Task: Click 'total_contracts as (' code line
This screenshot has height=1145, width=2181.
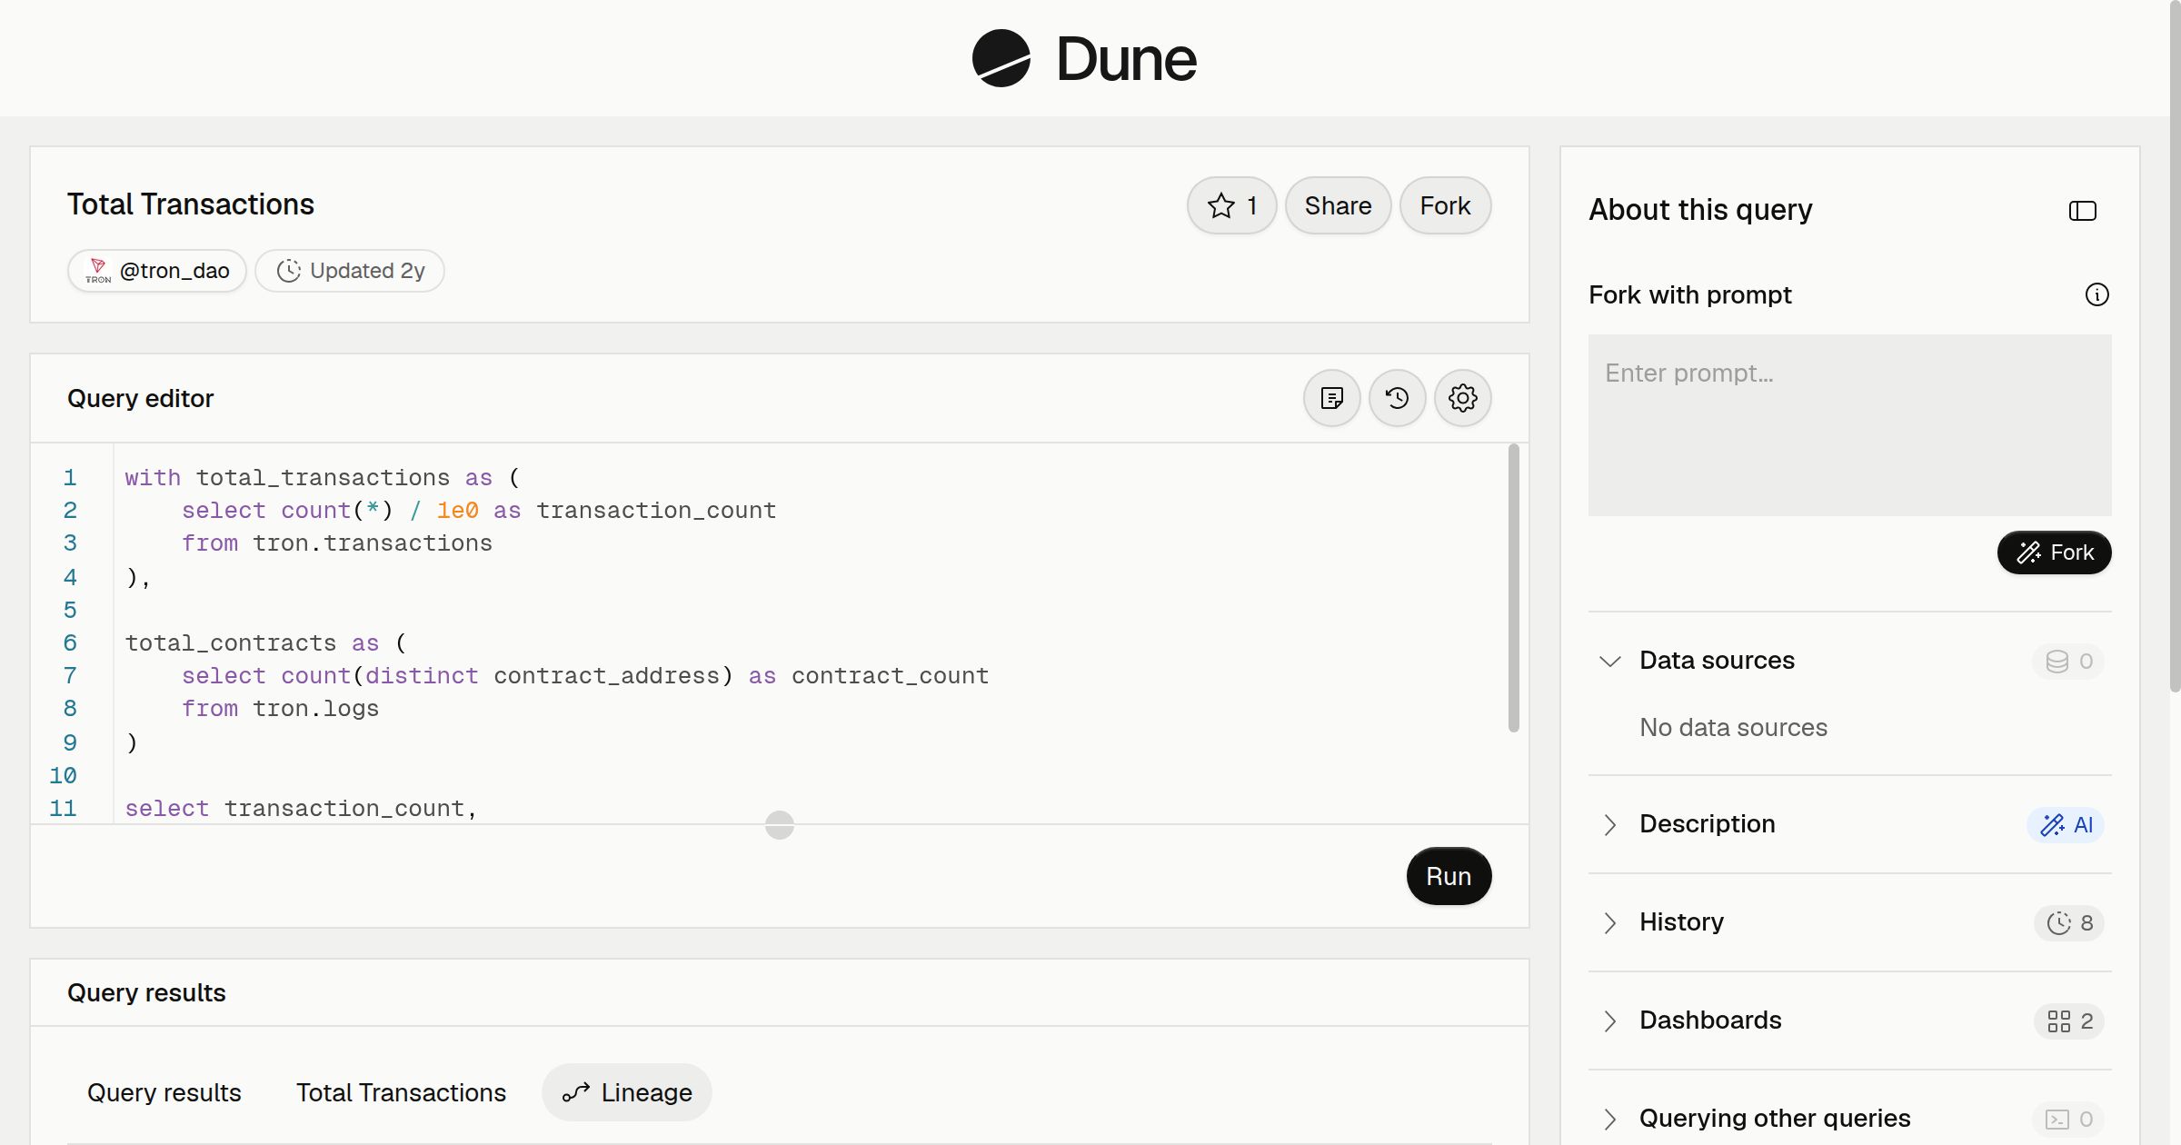Action: tap(266, 643)
